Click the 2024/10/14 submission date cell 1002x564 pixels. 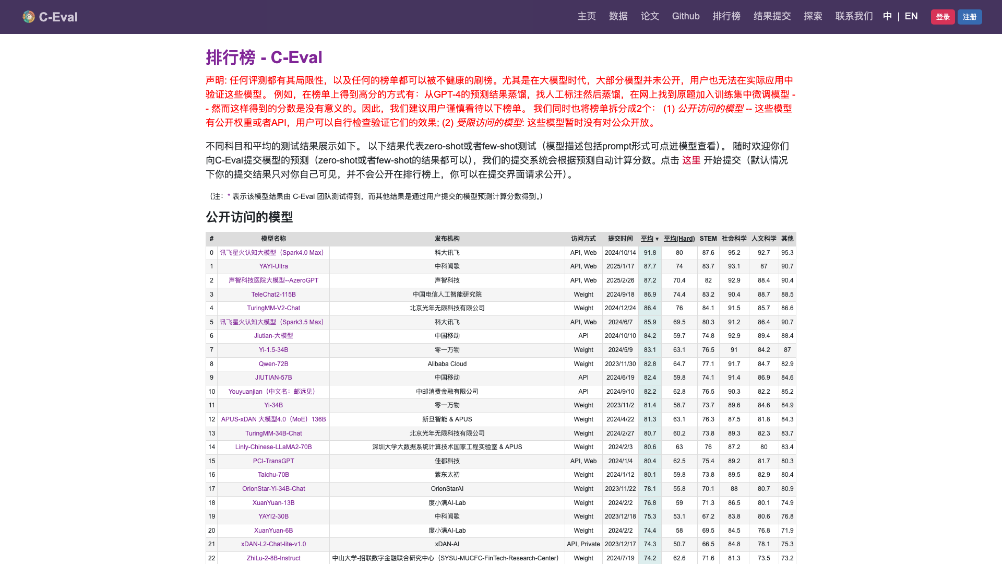coord(621,253)
